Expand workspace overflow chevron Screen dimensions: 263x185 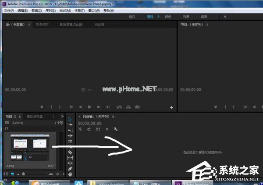tap(225, 17)
